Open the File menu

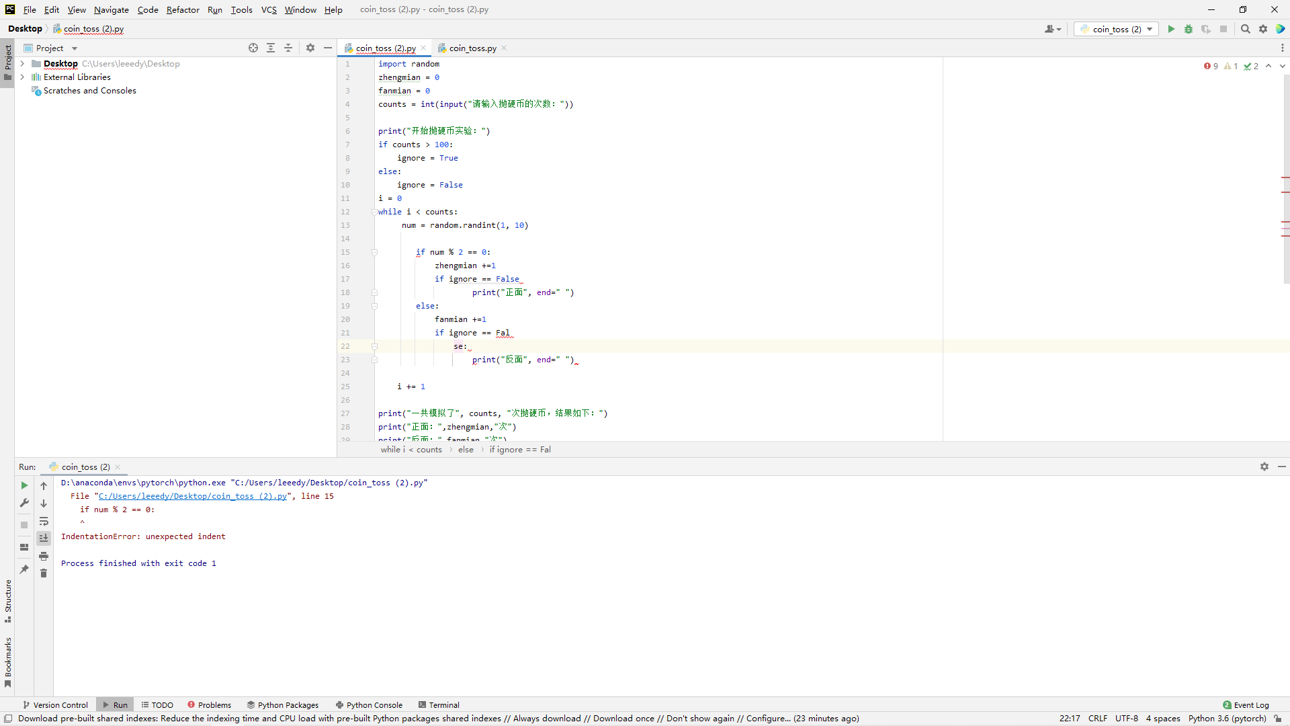(30, 9)
